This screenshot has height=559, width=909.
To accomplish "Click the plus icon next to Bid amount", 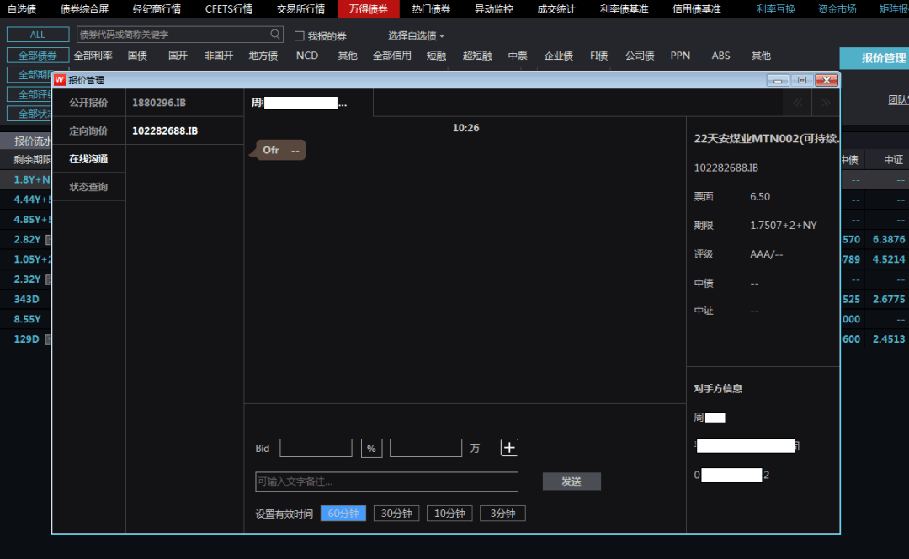I will coord(509,448).
